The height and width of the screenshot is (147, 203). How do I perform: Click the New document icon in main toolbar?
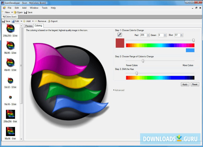(x=3, y=12)
